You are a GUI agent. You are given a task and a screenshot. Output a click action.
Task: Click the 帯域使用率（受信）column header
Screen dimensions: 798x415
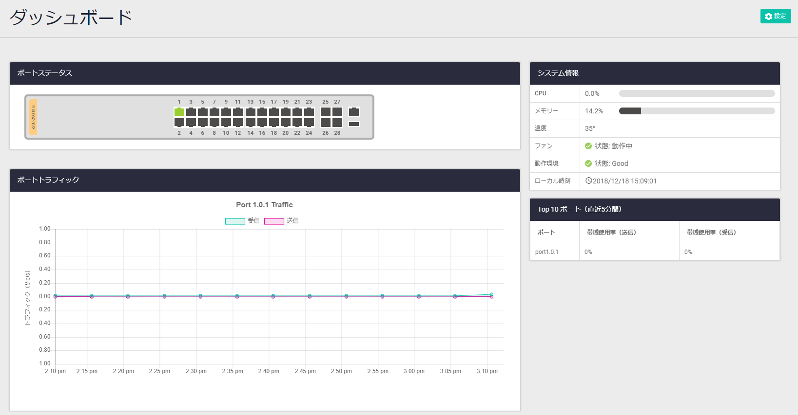711,233
